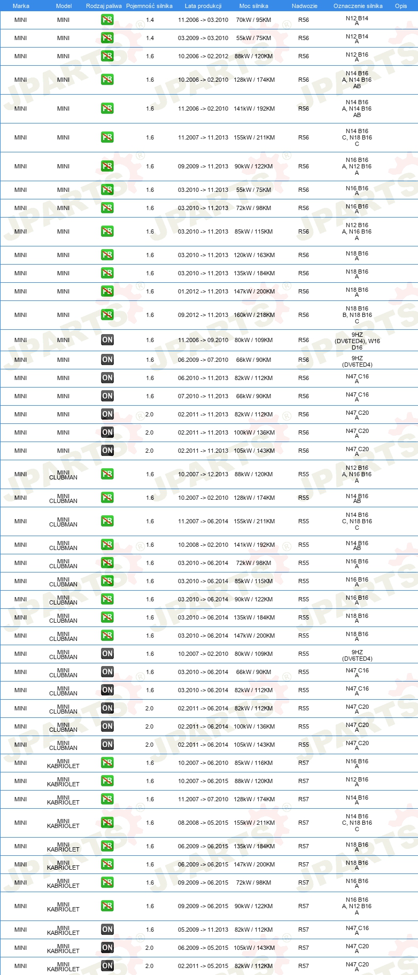
Task: Click petrol icon in R56 128kW / 174KM row
Action: pos(107,80)
